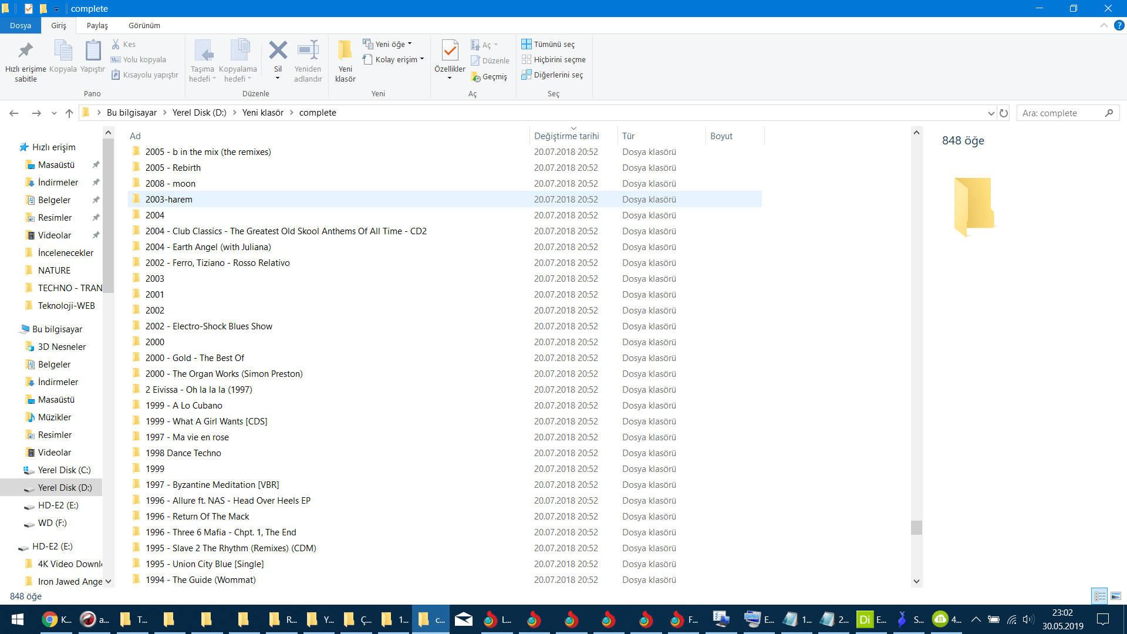1127x634 pixels.
Task: Click the Sil (delete) X icon
Action: (278, 51)
